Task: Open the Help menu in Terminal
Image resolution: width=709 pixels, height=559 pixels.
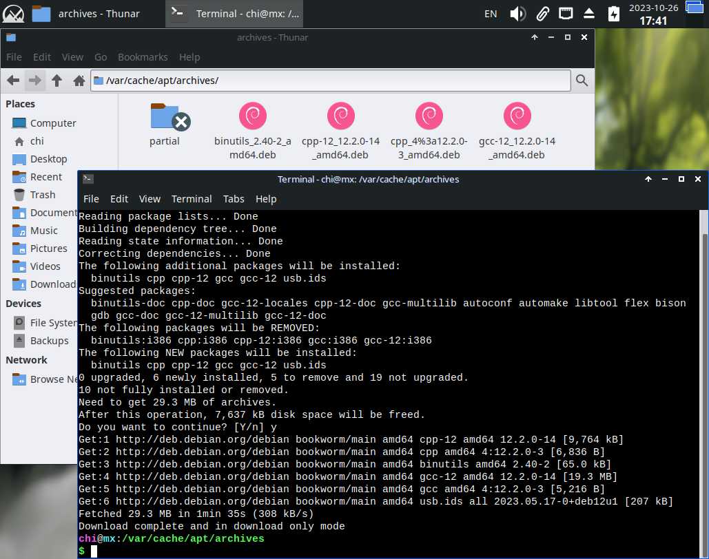Action: [266, 199]
